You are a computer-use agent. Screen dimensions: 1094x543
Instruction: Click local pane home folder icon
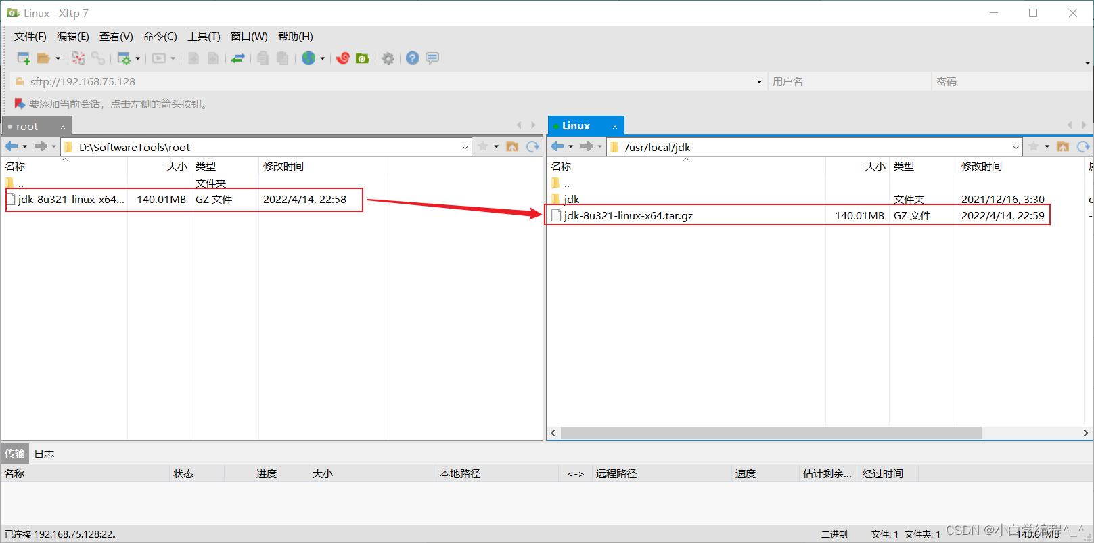pyautogui.click(x=512, y=146)
